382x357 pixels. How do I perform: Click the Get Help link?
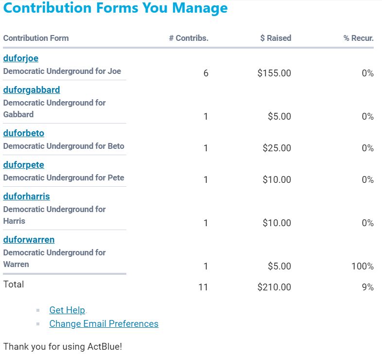(x=67, y=310)
